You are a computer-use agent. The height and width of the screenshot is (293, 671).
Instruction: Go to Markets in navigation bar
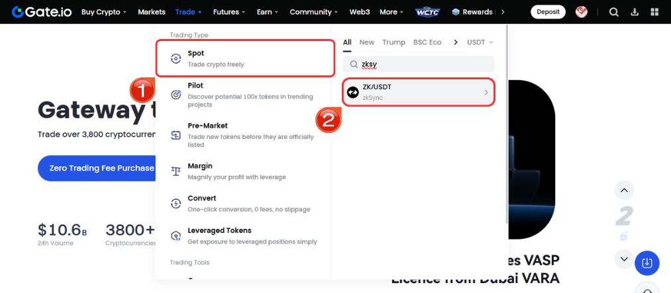pos(152,12)
